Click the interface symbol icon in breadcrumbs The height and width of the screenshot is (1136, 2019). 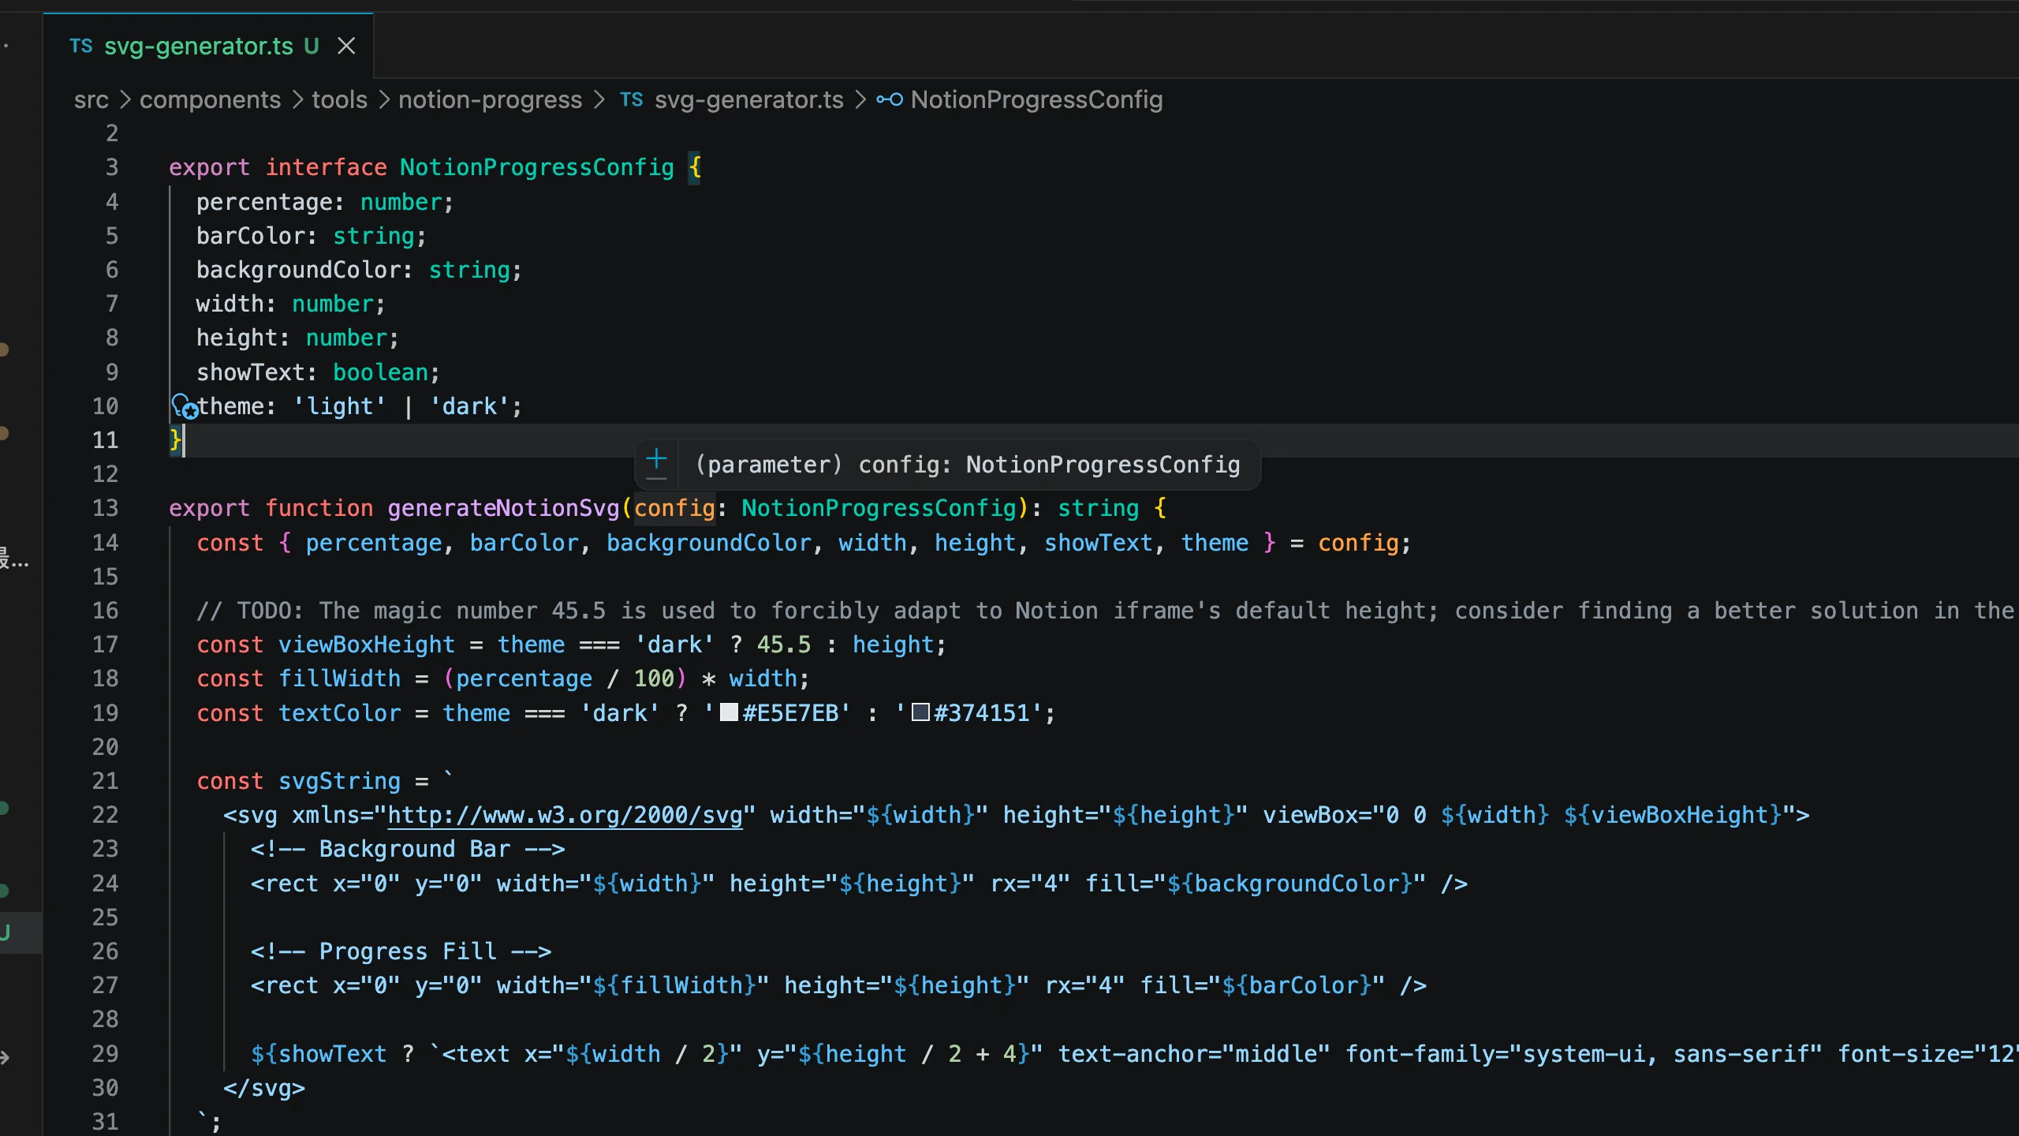click(x=890, y=99)
